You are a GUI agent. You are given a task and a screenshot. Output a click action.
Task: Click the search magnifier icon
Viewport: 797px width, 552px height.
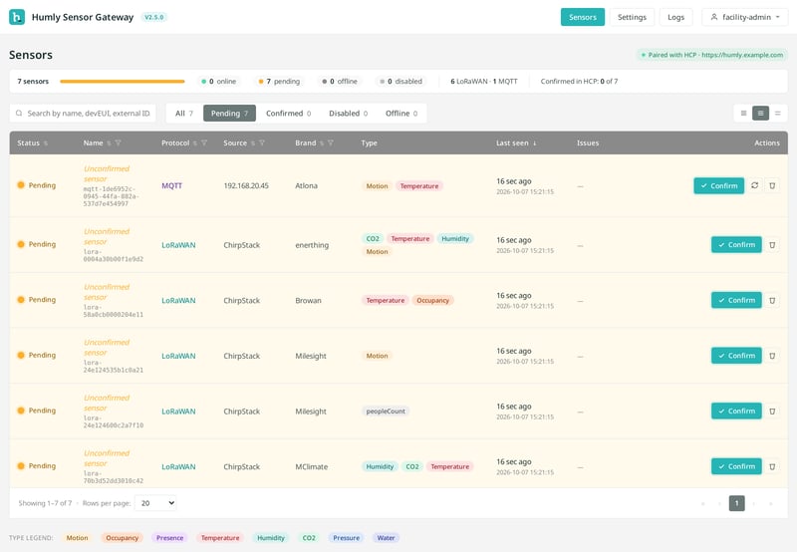point(19,113)
